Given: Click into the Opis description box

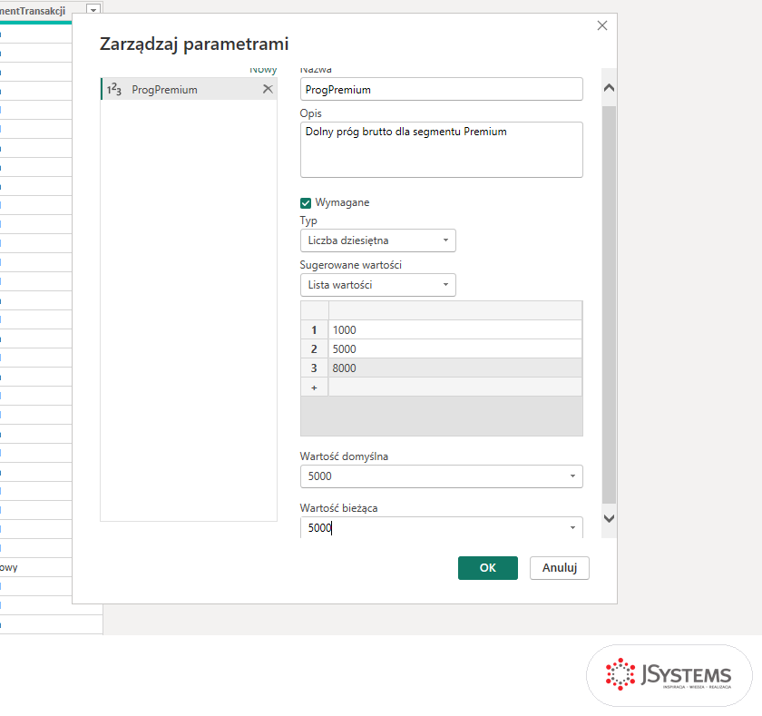Looking at the screenshot, I should 441,150.
